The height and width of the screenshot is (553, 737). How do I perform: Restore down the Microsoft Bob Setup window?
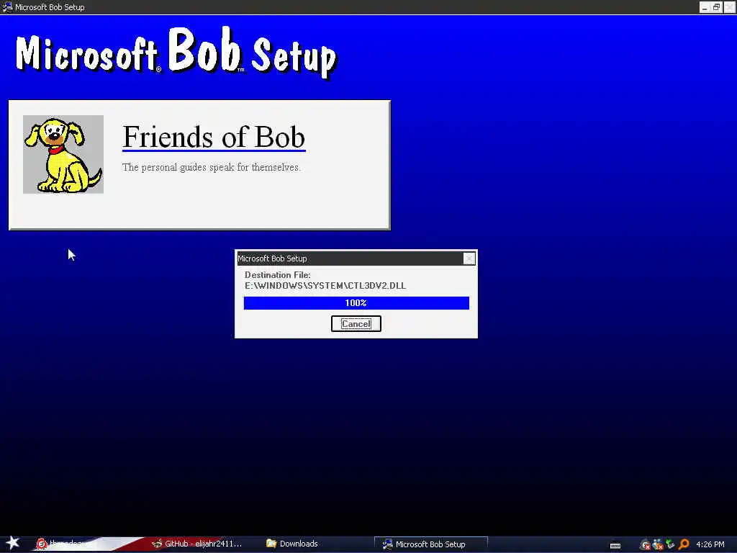pyautogui.click(x=716, y=7)
